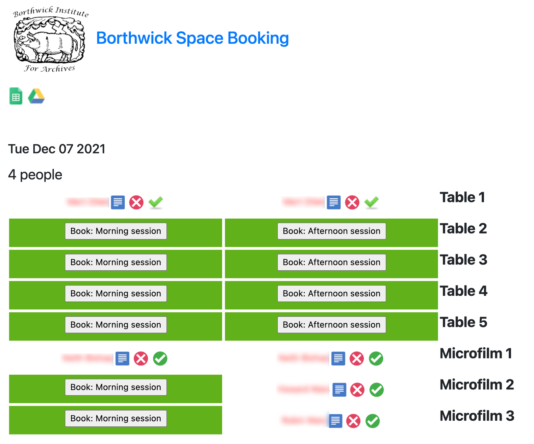
Task: Click the 'Microfilm 1' row label
Action: click(x=476, y=354)
